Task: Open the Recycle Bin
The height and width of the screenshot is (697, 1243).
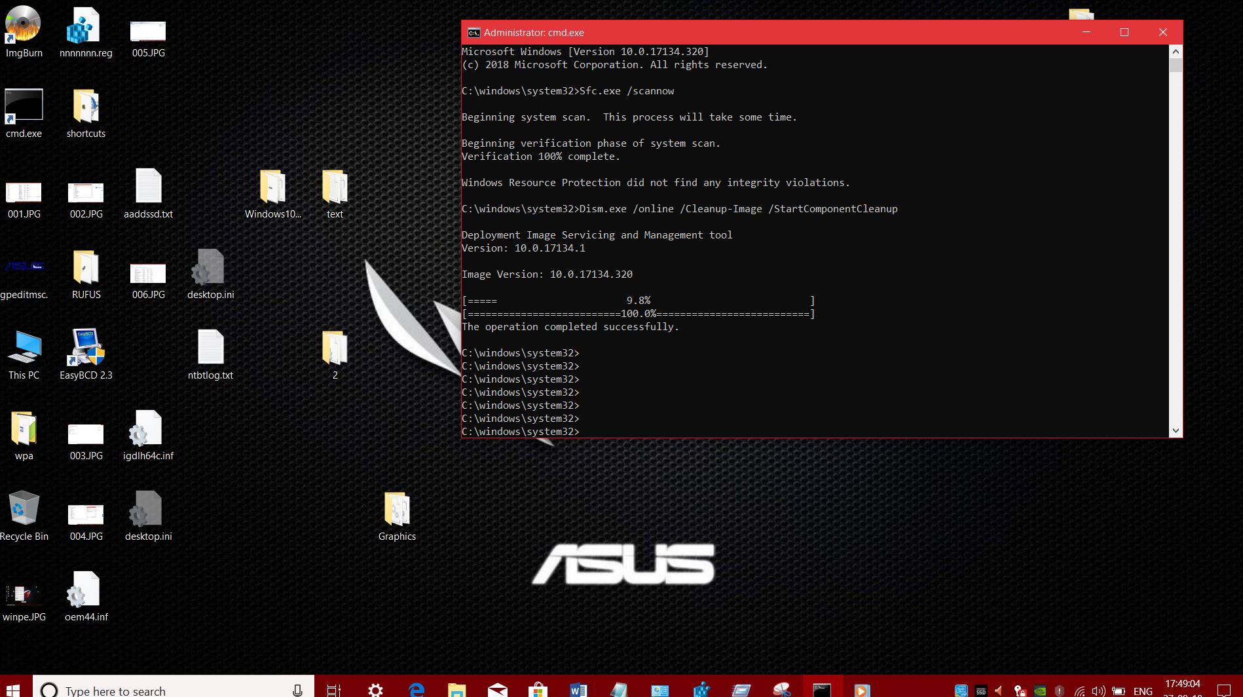Action: [24, 516]
